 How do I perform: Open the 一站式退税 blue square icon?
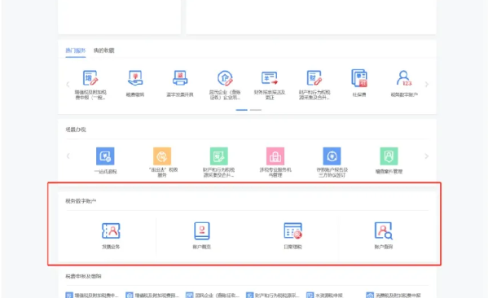pyautogui.click(x=105, y=156)
